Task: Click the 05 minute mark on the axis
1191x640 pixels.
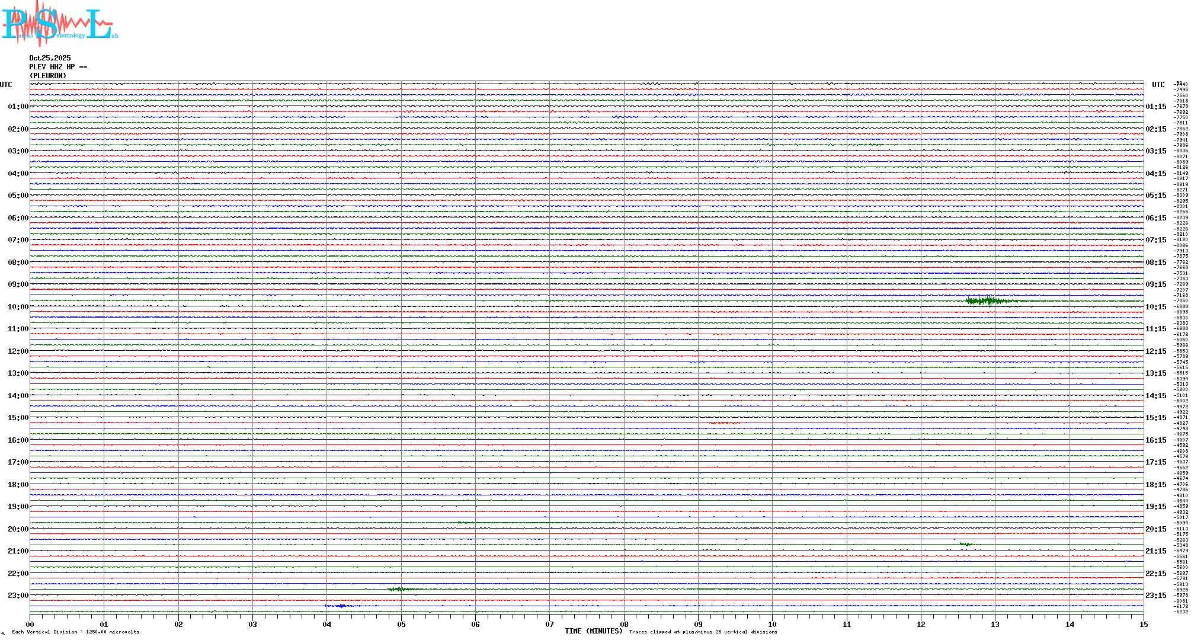Action: click(401, 624)
